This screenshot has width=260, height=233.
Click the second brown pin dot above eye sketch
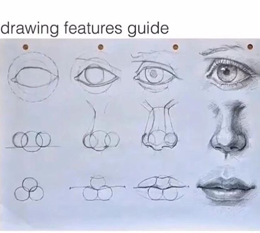pyautogui.click(x=101, y=47)
